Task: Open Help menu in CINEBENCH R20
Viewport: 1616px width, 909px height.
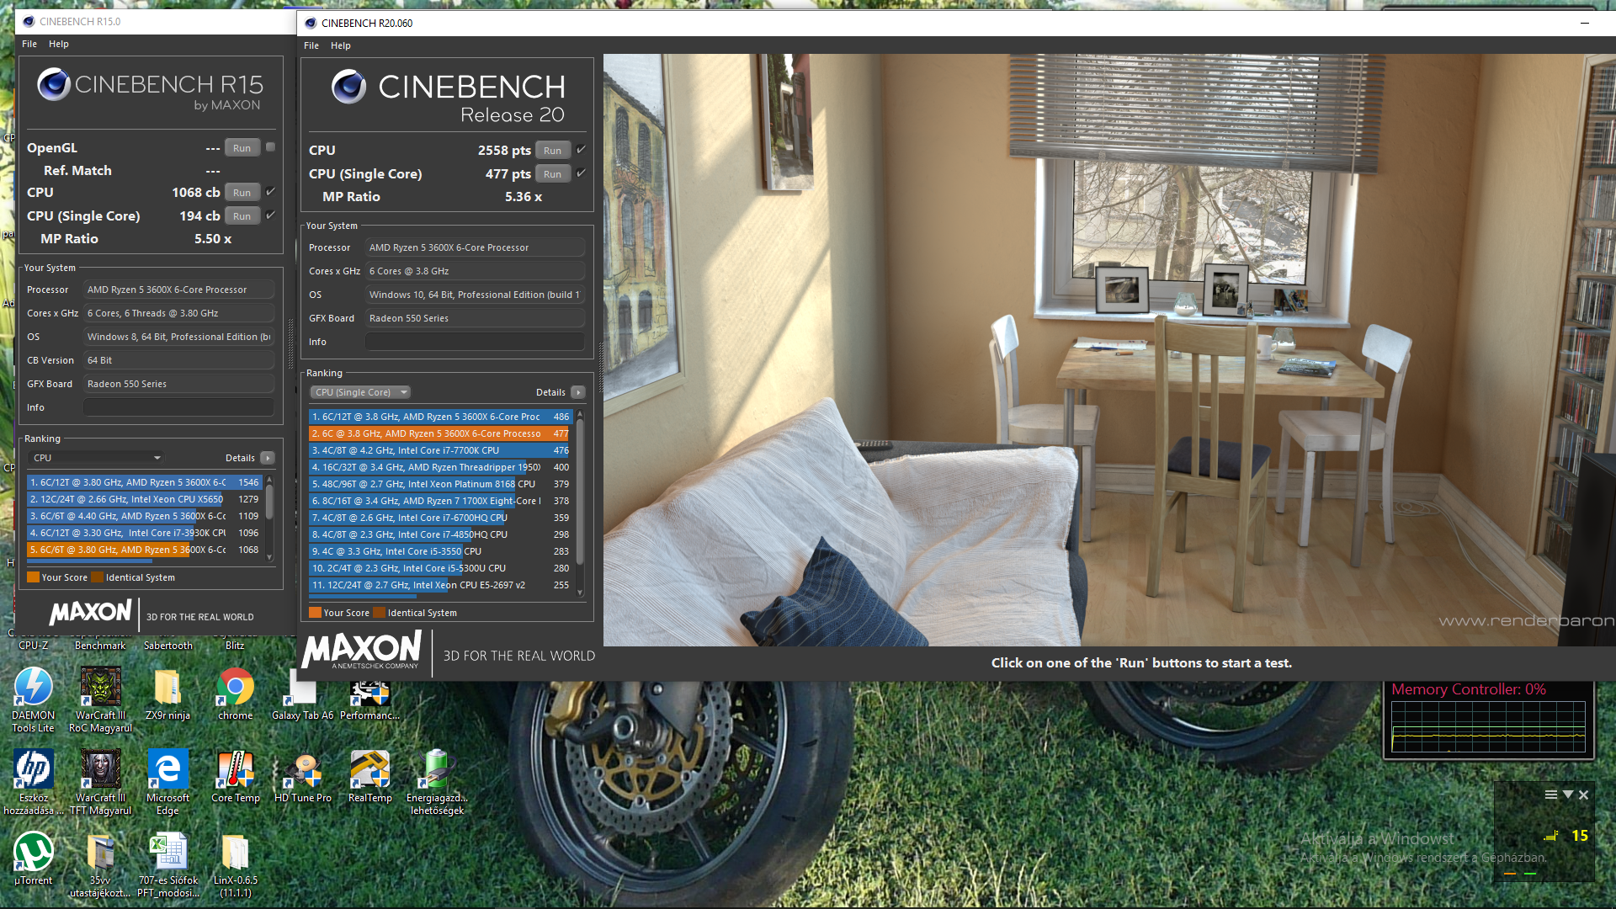Action: point(341,45)
